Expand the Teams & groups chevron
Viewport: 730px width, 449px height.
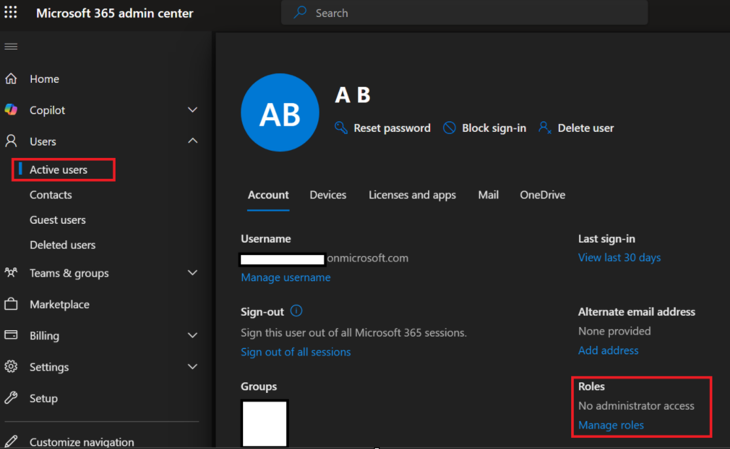point(192,272)
